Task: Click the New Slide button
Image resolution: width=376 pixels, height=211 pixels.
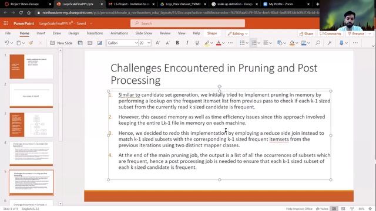Action: tap(61, 43)
